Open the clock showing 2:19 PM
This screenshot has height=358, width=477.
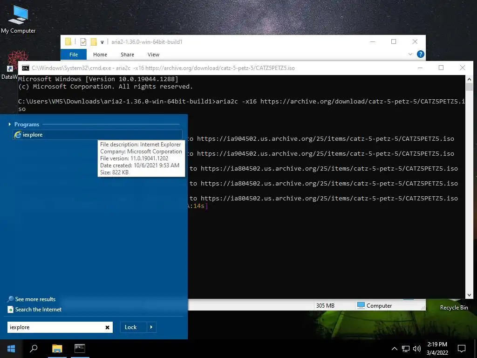pyautogui.click(x=437, y=349)
